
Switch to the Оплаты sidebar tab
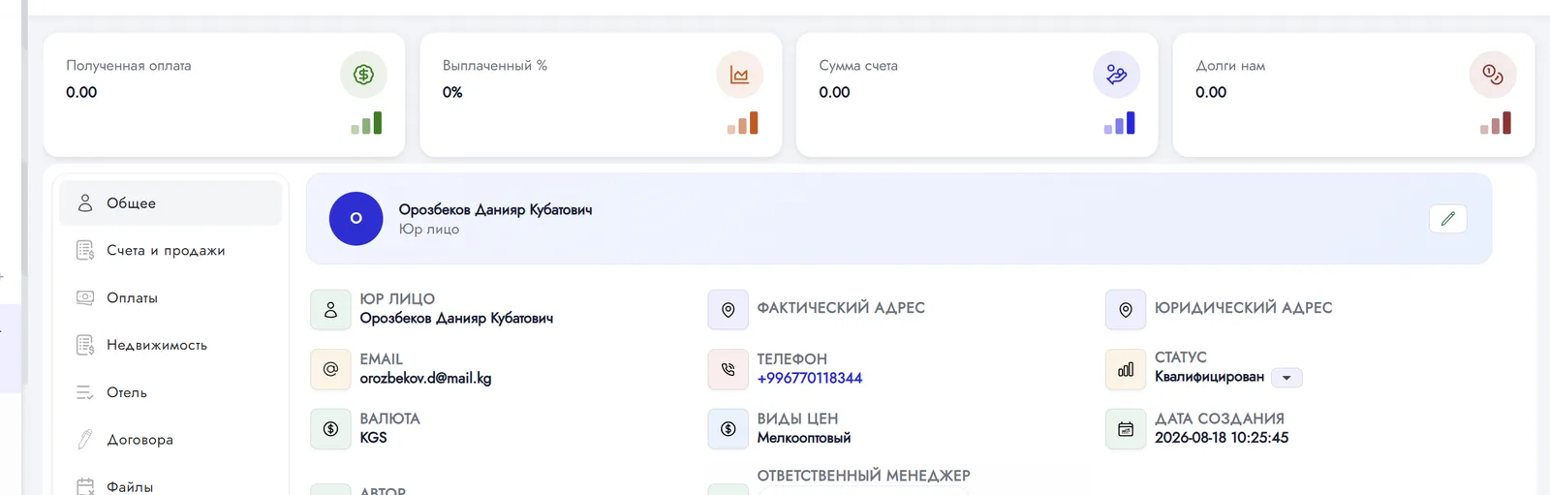pyautogui.click(x=170, y=298)
